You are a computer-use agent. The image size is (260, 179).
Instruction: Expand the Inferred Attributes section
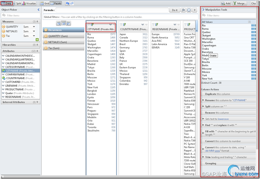[37, 102]
